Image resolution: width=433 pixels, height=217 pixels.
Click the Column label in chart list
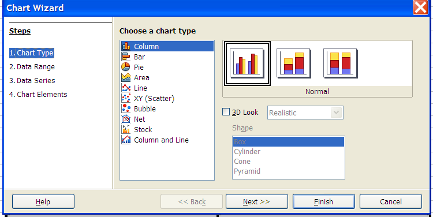[x=147, y=46]
